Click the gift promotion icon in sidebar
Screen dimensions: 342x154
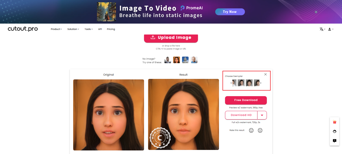click(x=334, y=122)
